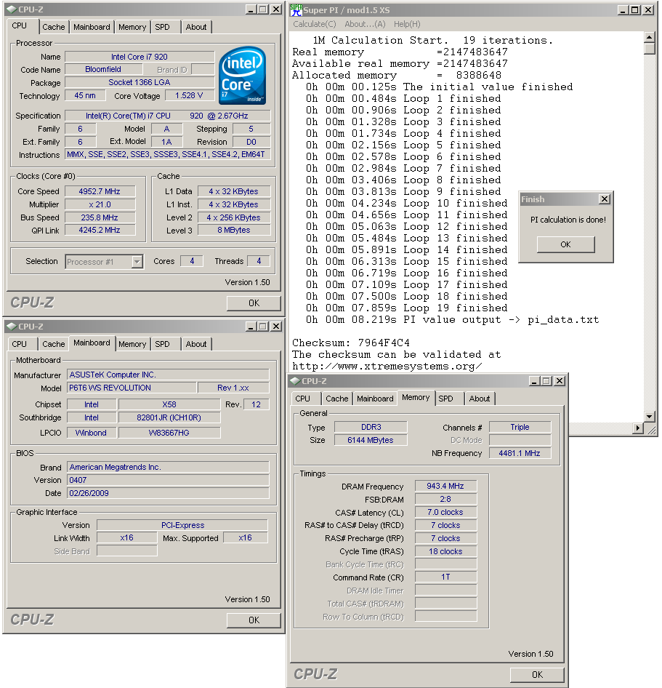Click the Multiplier x 21.0 field
This screenshot has height=688, width=662.
coord(100,205)
